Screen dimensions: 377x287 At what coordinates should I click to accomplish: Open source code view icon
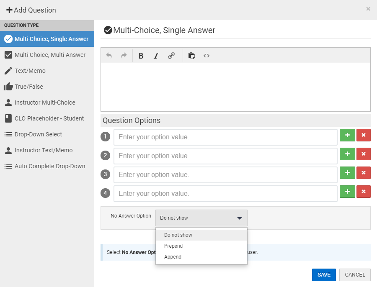(x=206, y=56)
